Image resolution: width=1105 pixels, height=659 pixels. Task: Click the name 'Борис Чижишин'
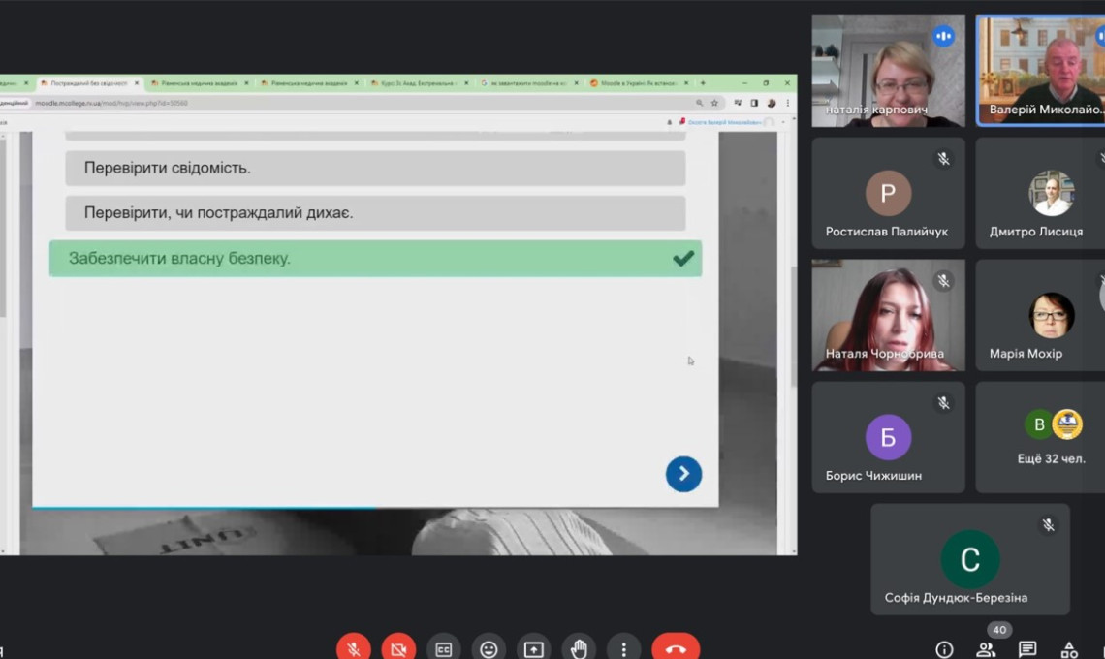pos(873,476)
